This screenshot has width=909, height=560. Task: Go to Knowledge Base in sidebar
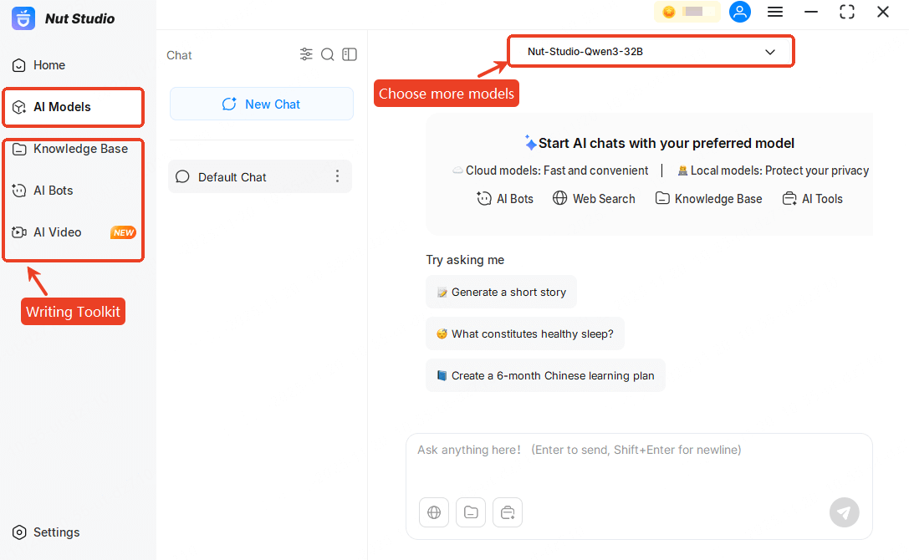(x=80, y=149)
